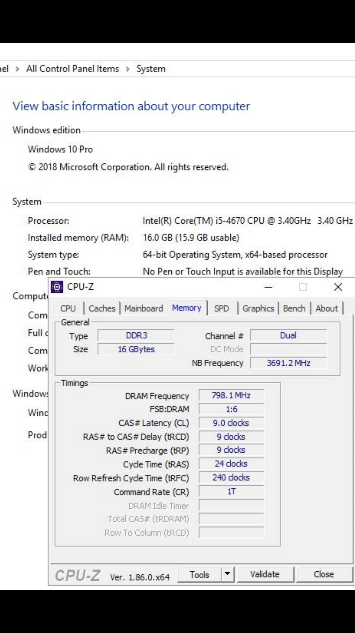Minimize the CPU-Z window
The image size is (355, 633).
click(x=268, y=287)
